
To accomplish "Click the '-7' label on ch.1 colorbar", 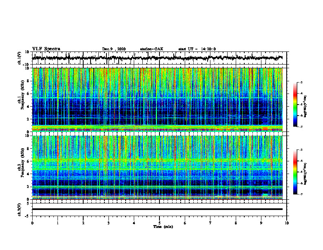I will [x=301, y=127].
